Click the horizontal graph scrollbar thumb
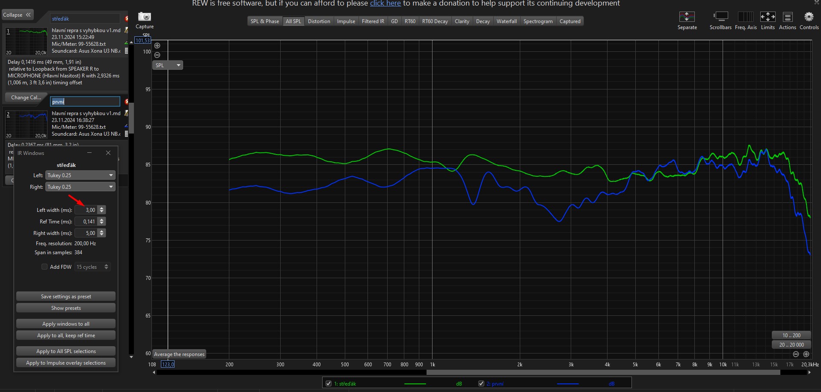 coord(603,372)
